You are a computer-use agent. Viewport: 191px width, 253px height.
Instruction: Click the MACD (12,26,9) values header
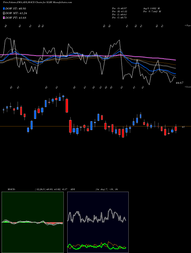click(51, 189)
